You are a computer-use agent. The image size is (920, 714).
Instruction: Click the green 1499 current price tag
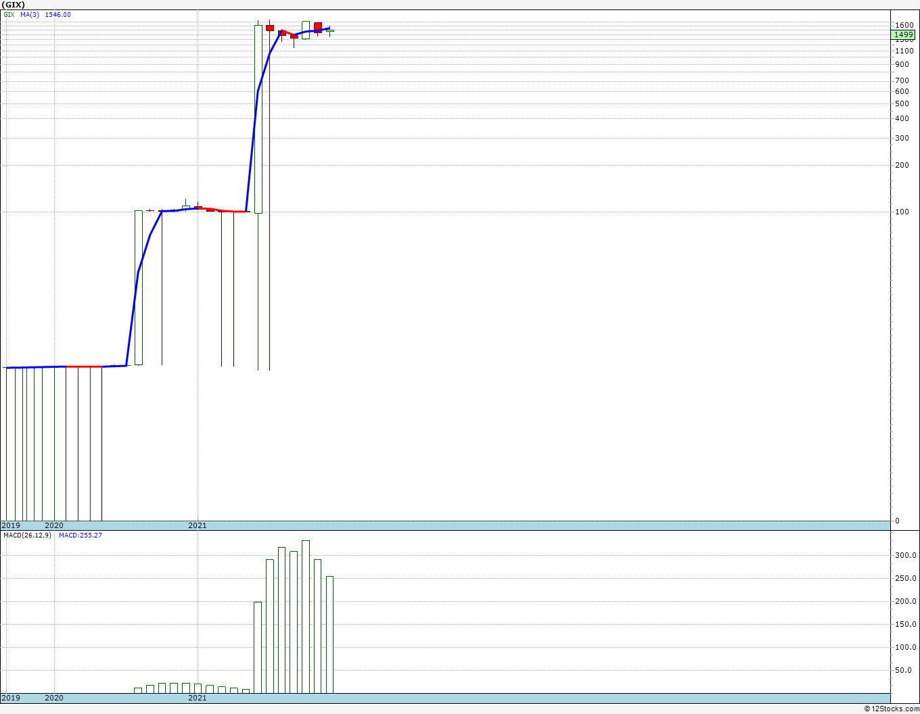coord(904,34)
